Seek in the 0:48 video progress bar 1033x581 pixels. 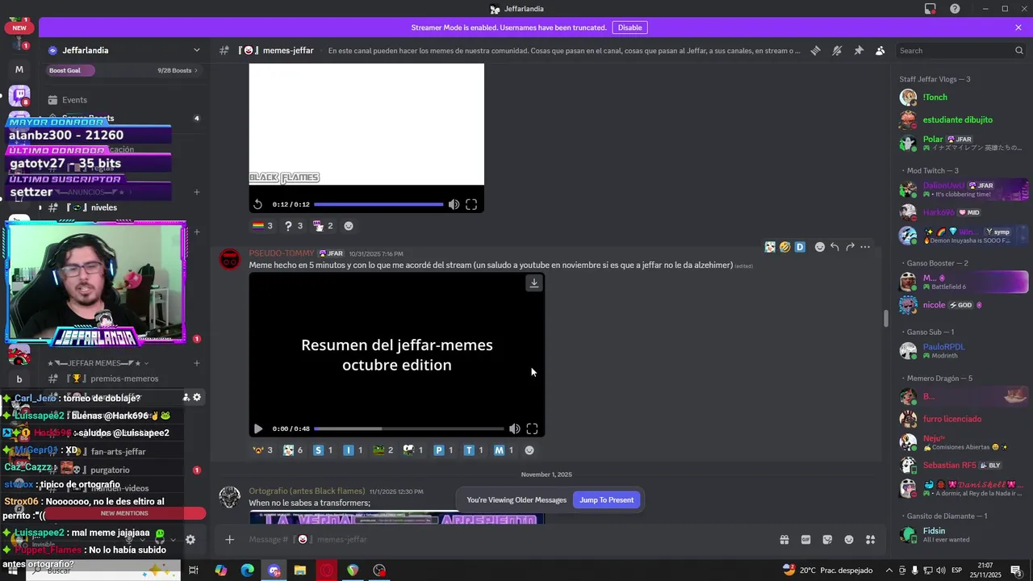(x=409, y=429)
